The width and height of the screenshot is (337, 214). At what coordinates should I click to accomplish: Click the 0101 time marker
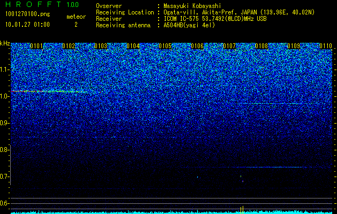tap(36, 46)
